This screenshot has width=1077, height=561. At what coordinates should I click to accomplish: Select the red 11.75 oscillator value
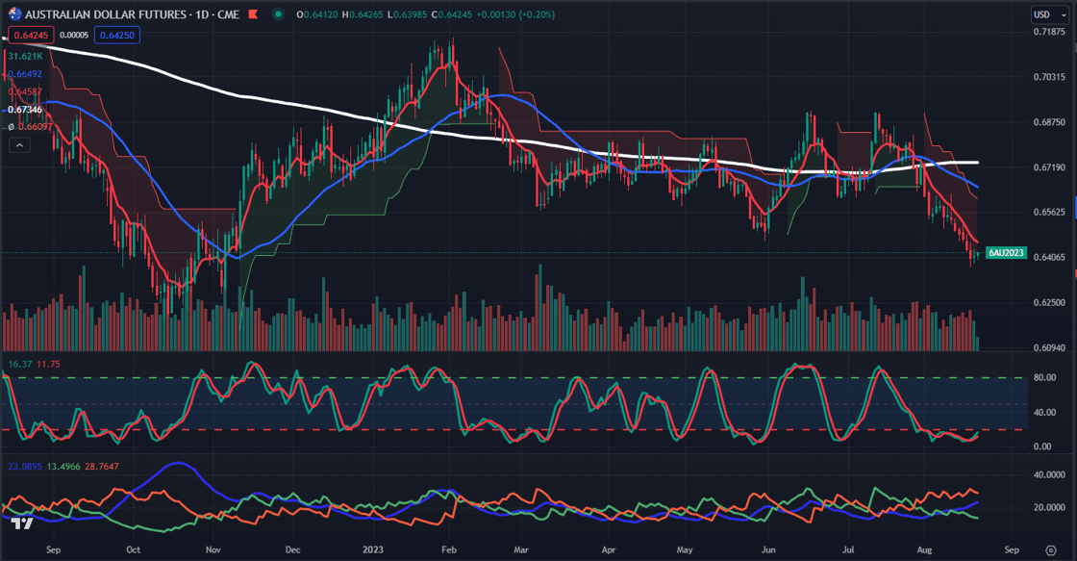48,365
